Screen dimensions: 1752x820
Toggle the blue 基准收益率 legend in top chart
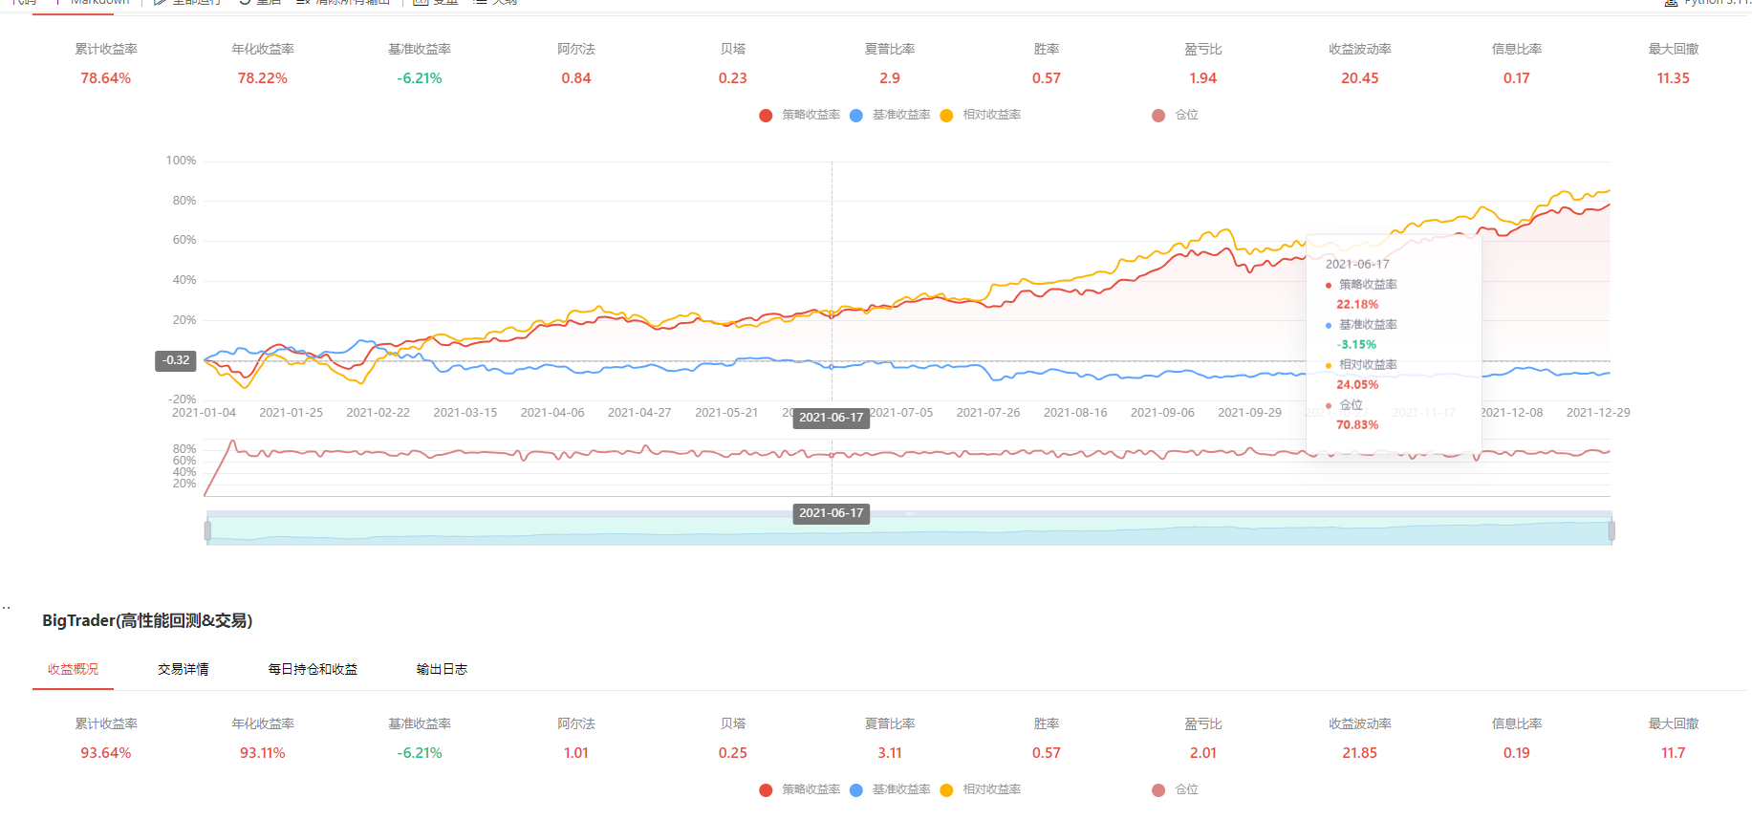click(890, 115)
